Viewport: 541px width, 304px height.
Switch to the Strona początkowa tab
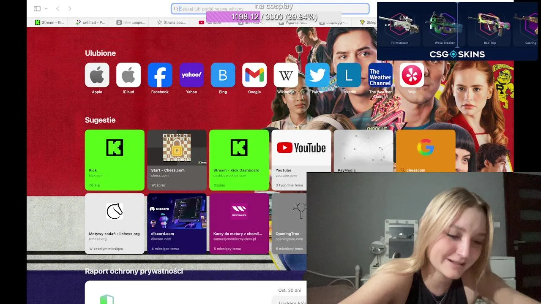click(x=171, y=22)
